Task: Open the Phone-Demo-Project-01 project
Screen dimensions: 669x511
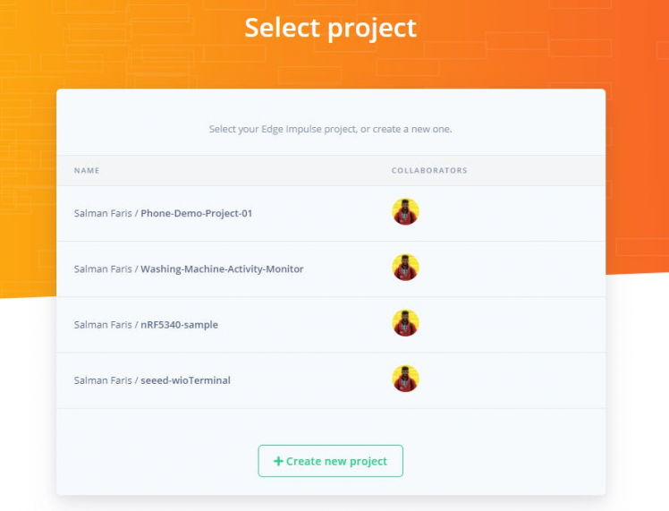Action: 196,213
